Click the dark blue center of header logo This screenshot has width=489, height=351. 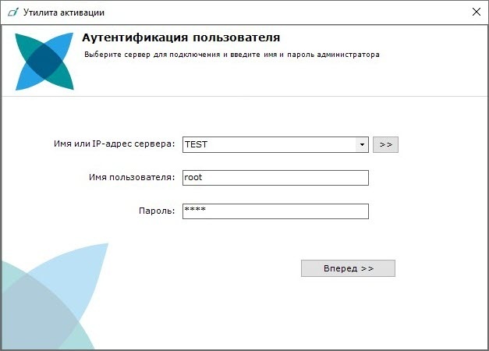(x=44, y=62)
